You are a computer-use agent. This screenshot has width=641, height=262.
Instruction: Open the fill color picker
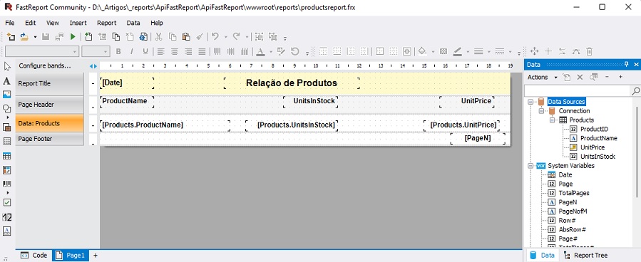tap(422, 51)
